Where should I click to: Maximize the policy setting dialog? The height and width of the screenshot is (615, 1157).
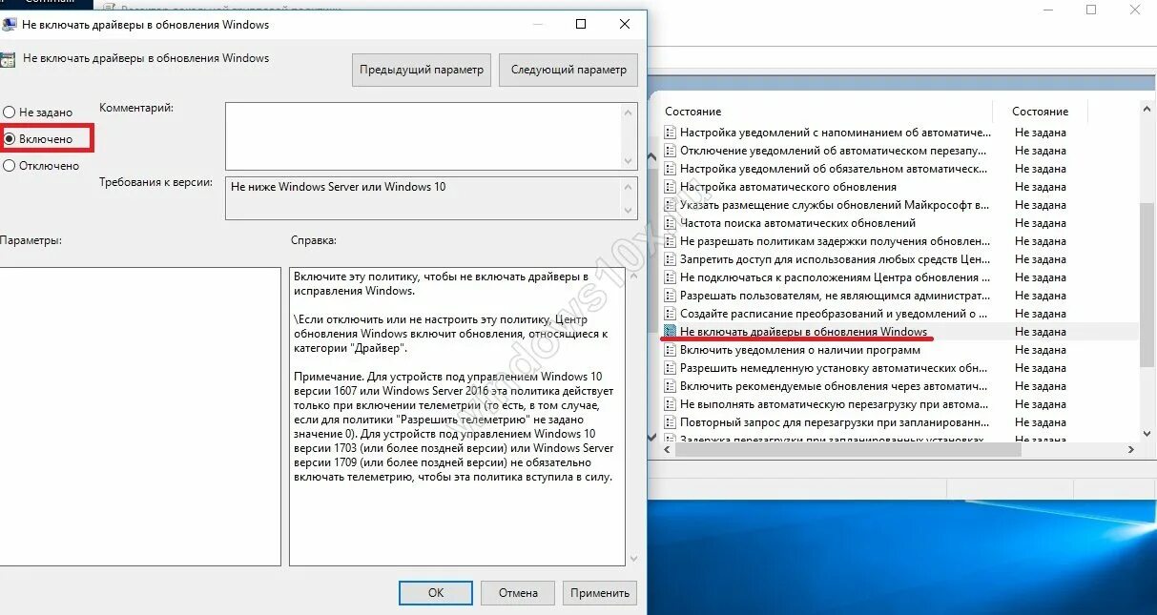tap(581, 24)
